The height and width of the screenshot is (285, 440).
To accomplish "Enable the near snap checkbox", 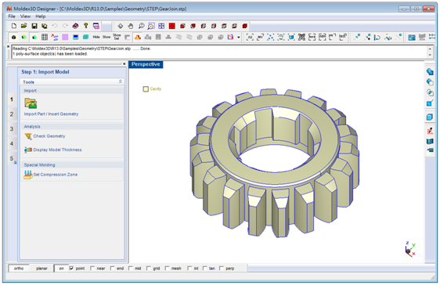I will pos(92,269).
